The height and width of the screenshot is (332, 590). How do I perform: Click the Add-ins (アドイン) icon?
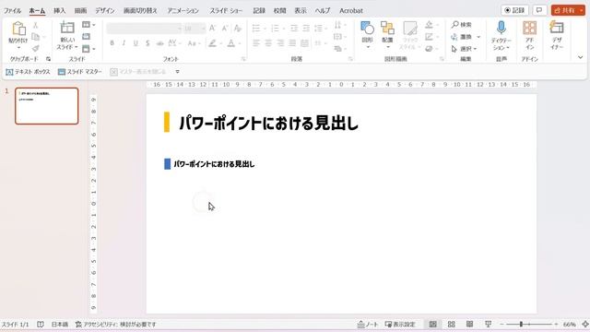point(529,29)
